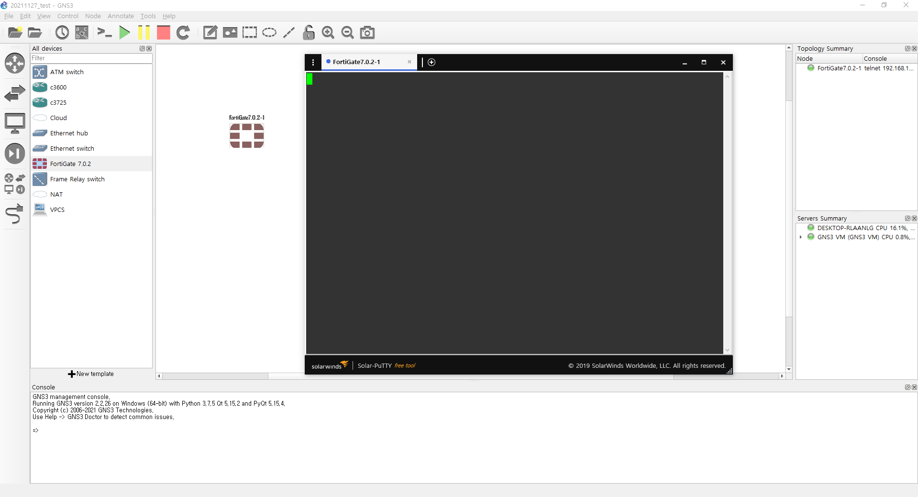Select Ethernet hub in device list
The width and height of the screenshot is (918, 497).
pyautogui.click(x=91, y=133)
